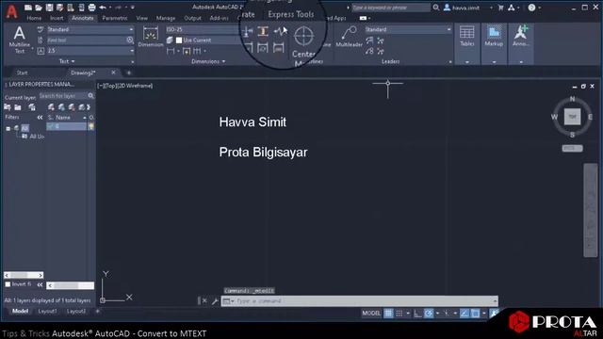The width and height of the screenshot is (603, 339).
Task: Select the Havva Simit text object
Action: pyautogui.click(x=253, y=122)
